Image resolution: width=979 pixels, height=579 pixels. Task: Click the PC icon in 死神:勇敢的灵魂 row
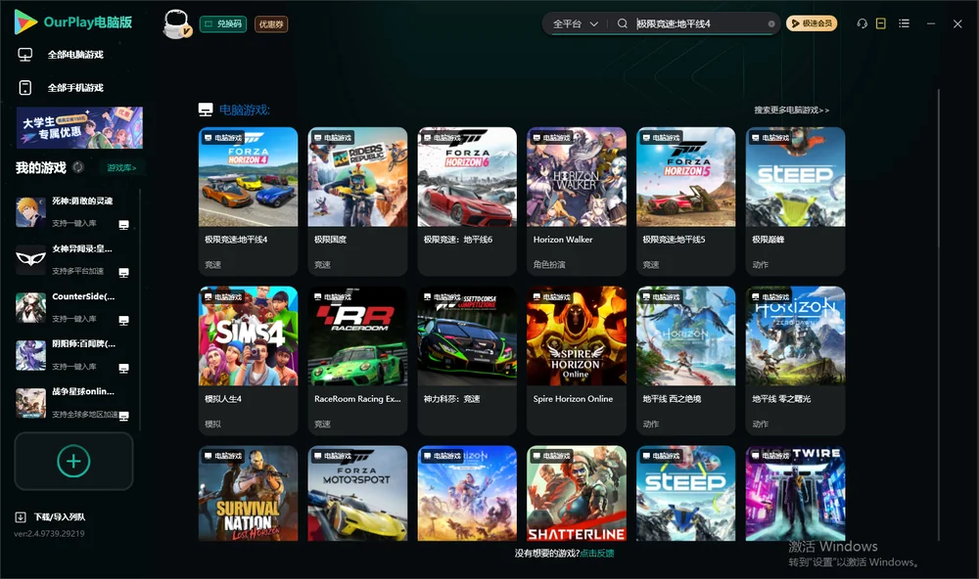123,225
